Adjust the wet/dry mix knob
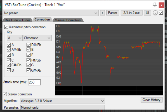This screenshot has height=112, width=167. coord(155,13)
